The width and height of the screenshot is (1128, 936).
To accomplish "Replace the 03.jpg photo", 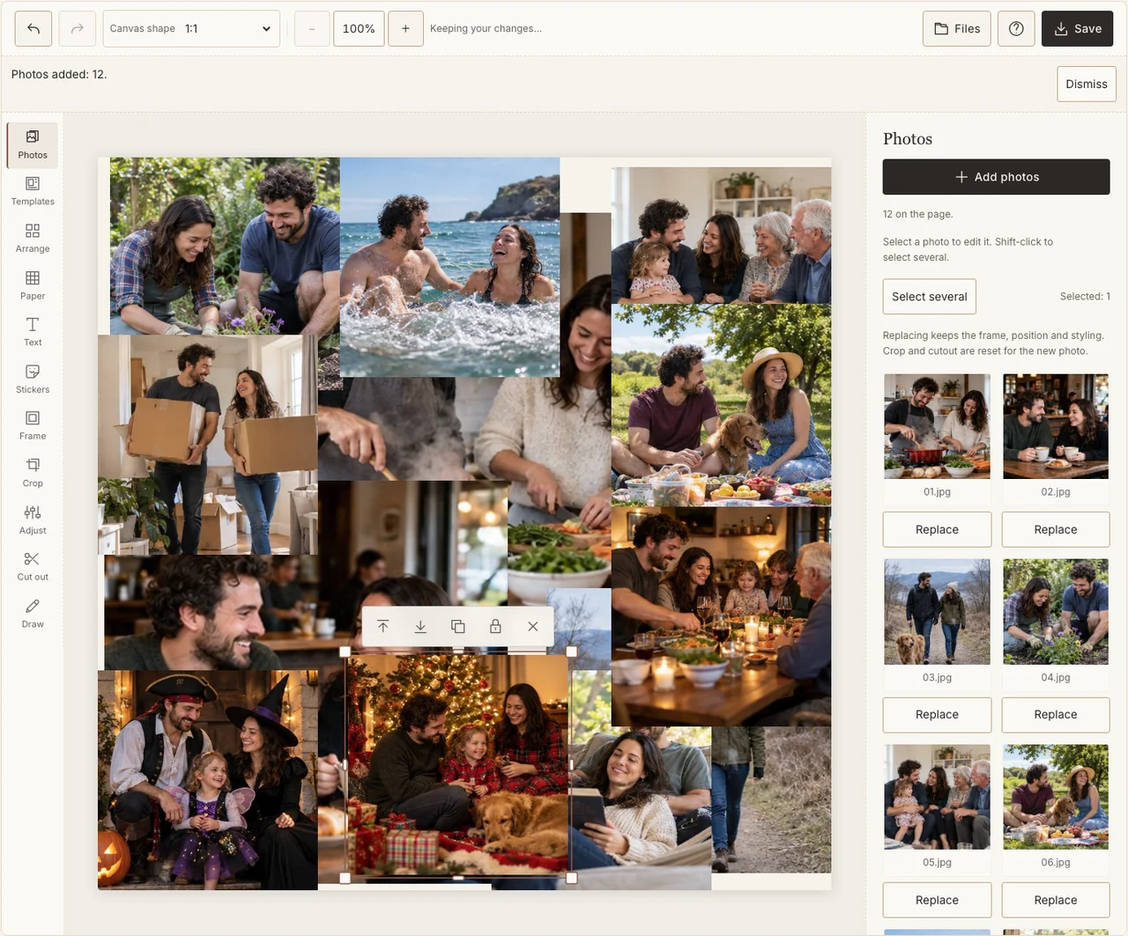I will coord(937,715).
